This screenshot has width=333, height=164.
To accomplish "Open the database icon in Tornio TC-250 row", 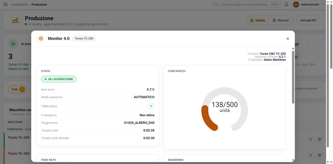I will click(319, 140).
